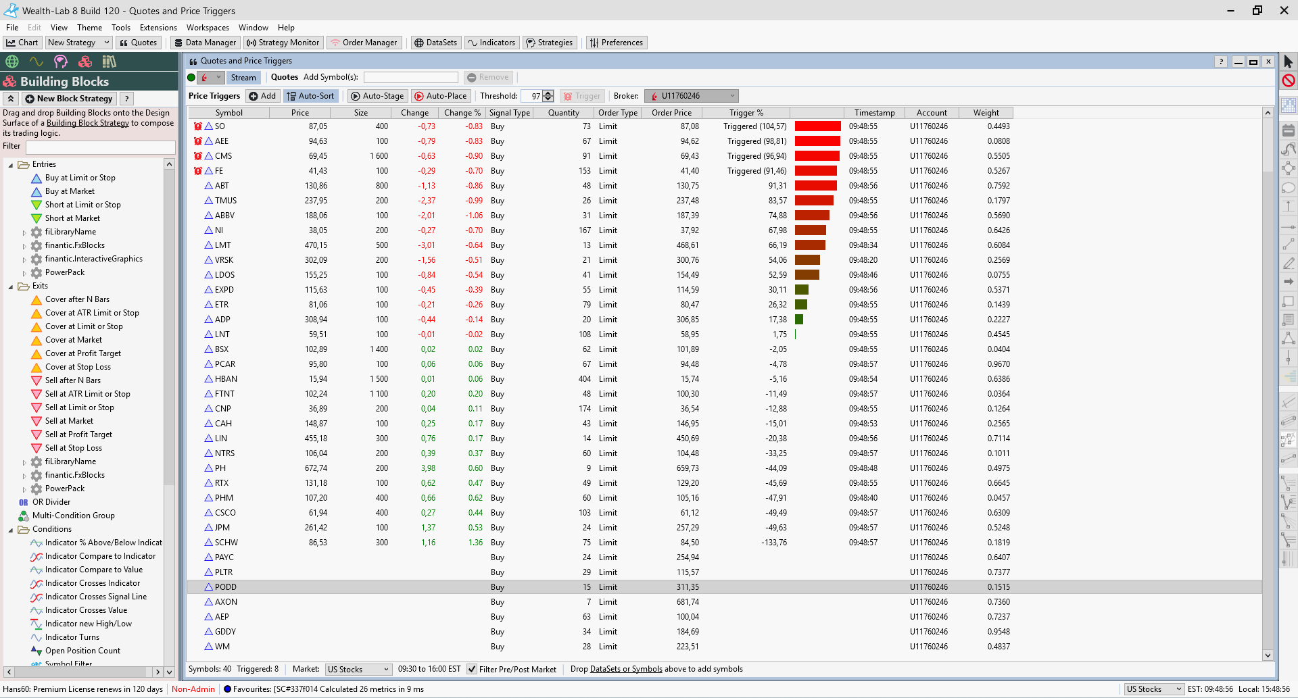Viewport: 1298px width, 698px height.
Task: Select the pencil drawing tool
Action: (1289, 263)
